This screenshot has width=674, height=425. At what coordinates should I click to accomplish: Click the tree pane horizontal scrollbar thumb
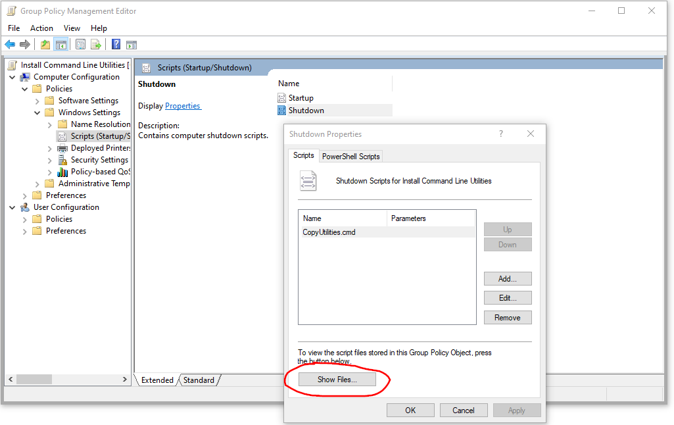tap(34, 380)
